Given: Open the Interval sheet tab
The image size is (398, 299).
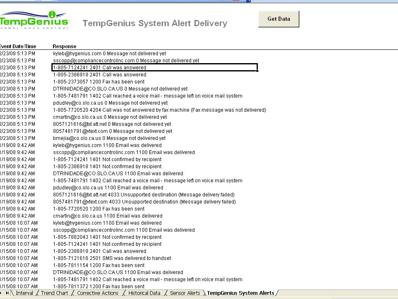Looking at the screenshot, I should point(24,293).
